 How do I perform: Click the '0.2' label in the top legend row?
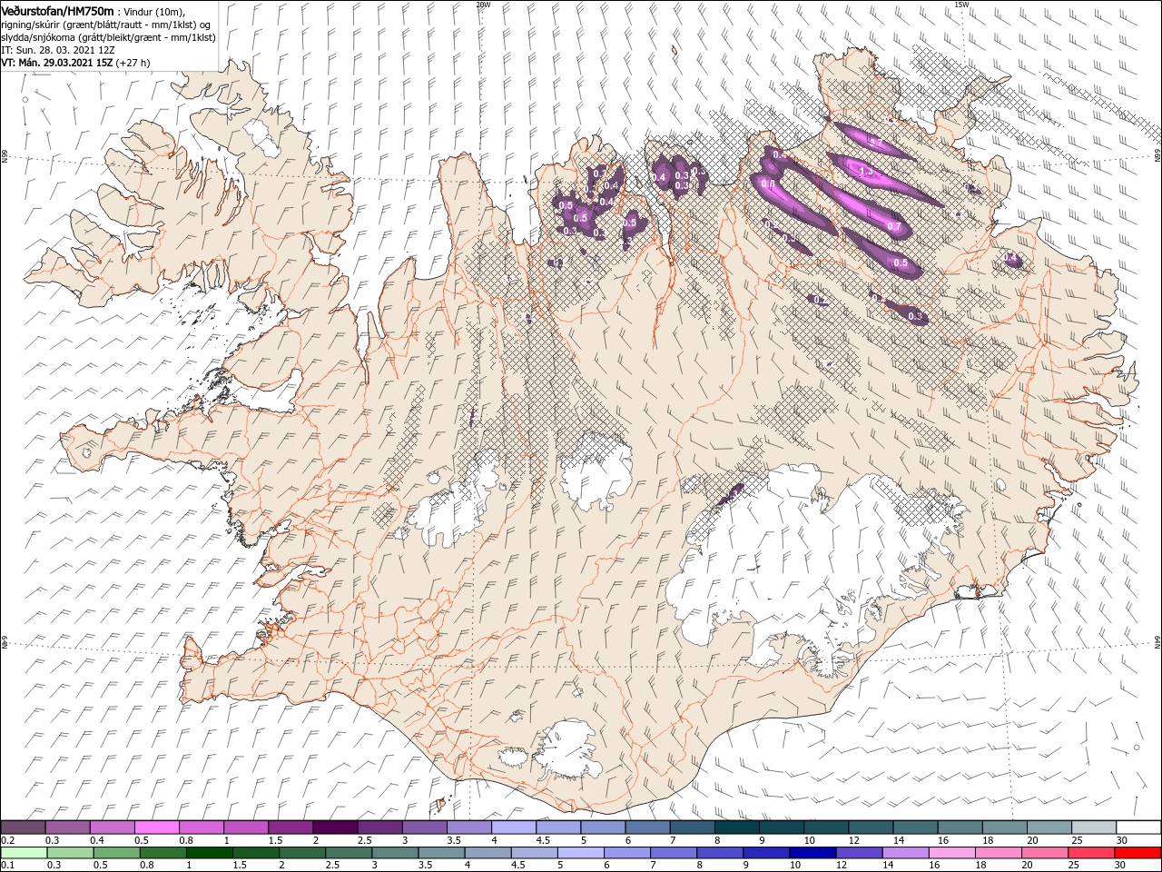8,840
